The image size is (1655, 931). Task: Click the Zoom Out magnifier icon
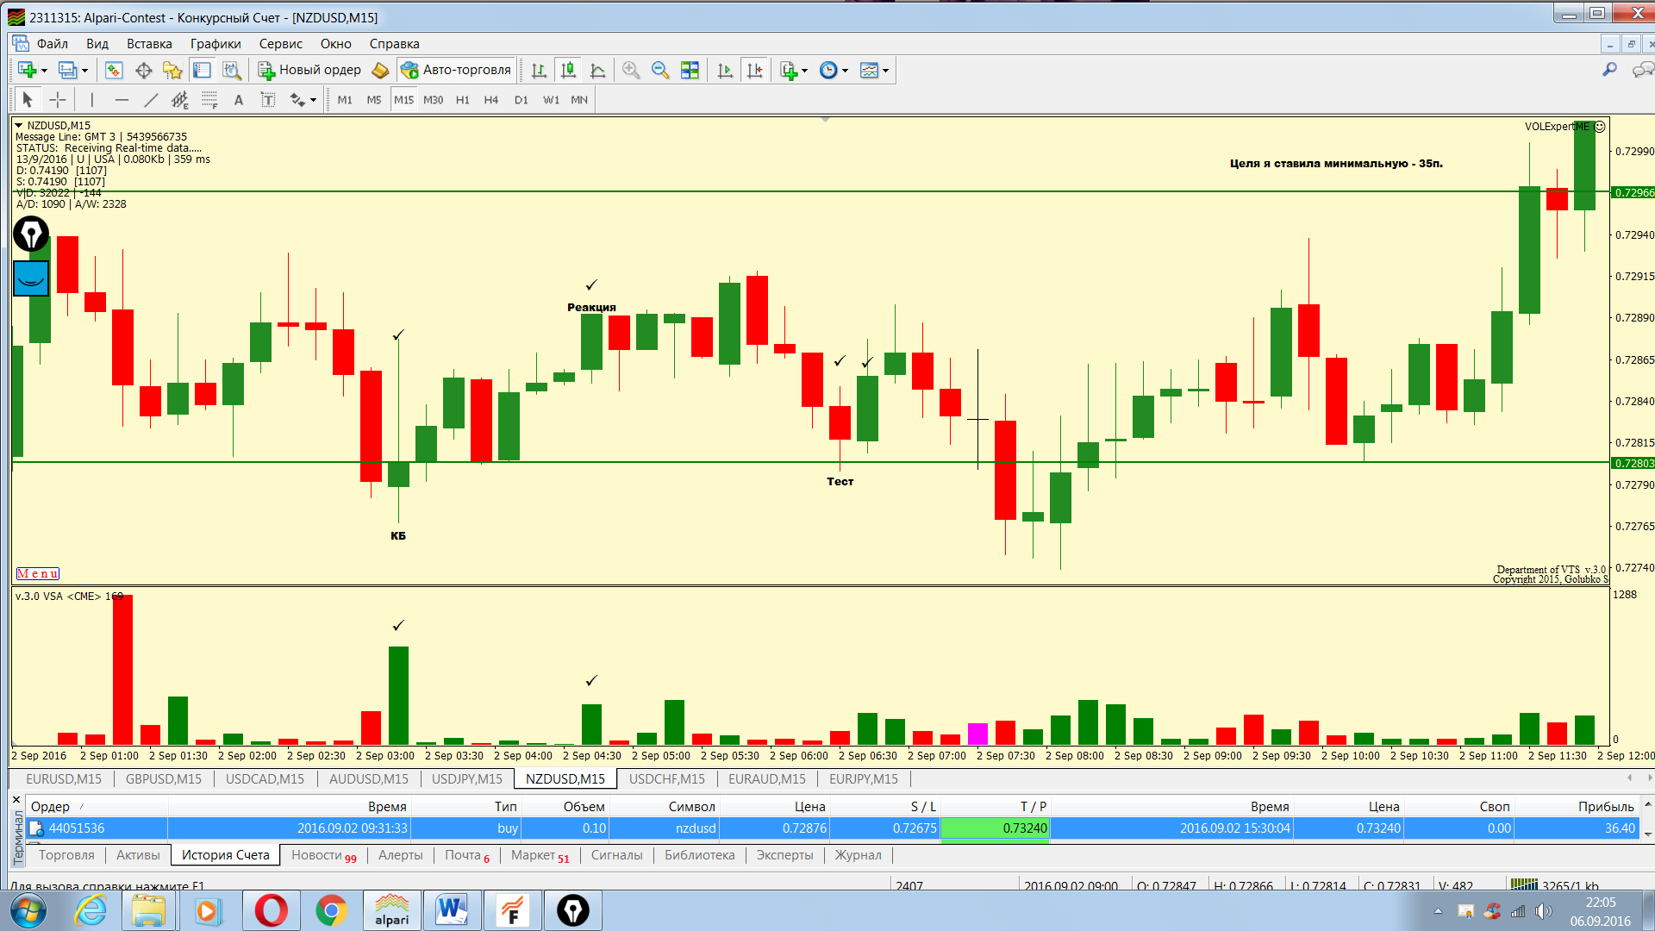[660, 71]
